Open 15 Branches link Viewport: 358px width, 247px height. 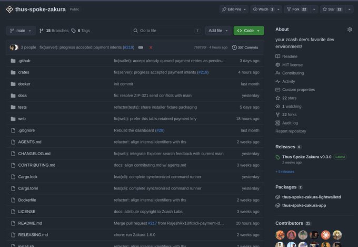click(x=54, y=31)
